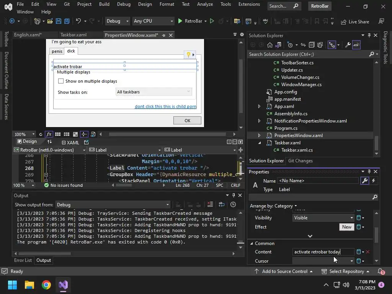
Task: Toggle the artboard background checkerboard icon
Action: (75, 134)
